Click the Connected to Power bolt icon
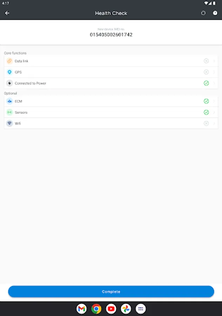Screen dimensions: 222x316 tap(9, 83)
